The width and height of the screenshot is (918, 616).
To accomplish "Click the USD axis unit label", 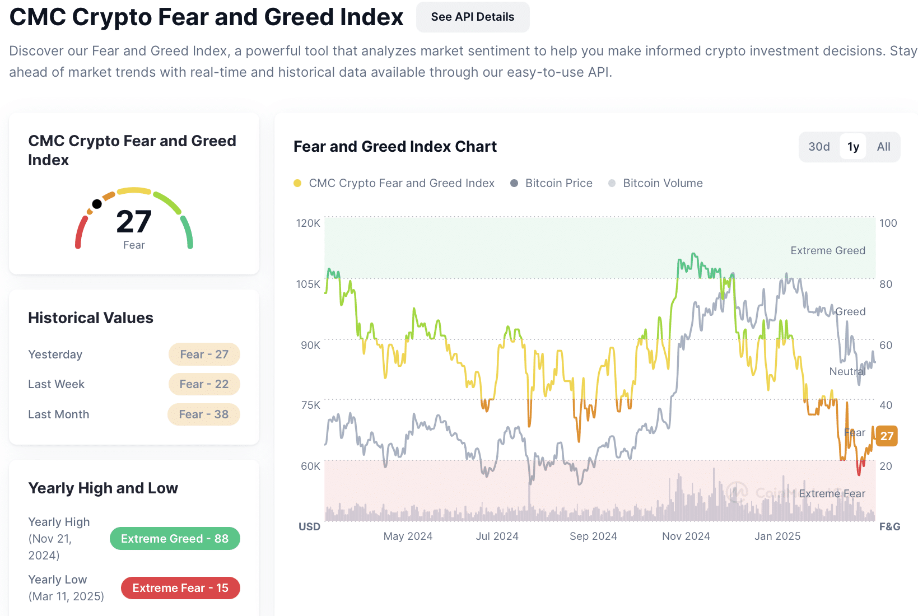I will coord(309,526).
